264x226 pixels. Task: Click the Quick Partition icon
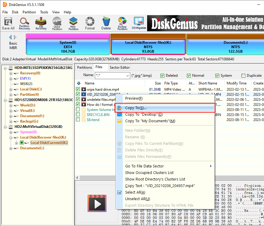[x=57, y=23]
